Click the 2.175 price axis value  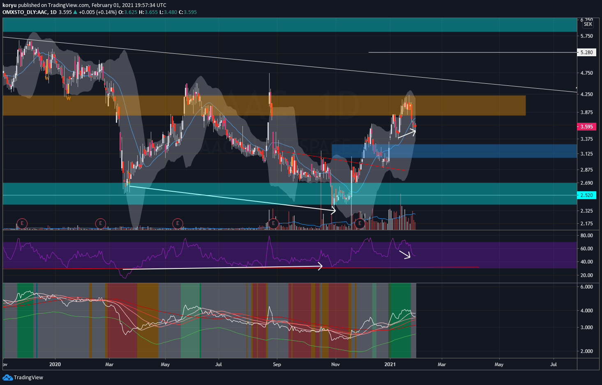pos(586,223)
